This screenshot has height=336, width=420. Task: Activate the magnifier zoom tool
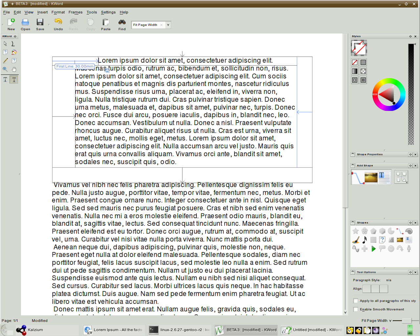5,69
